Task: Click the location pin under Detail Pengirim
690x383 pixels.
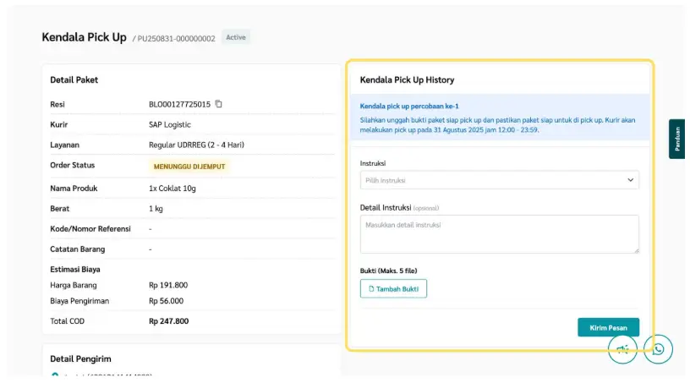Action: pyautogui.click(x=56, y=375)
